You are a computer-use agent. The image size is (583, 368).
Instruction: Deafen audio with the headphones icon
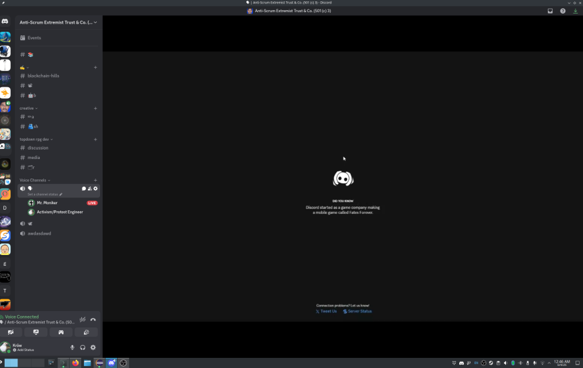83,348
